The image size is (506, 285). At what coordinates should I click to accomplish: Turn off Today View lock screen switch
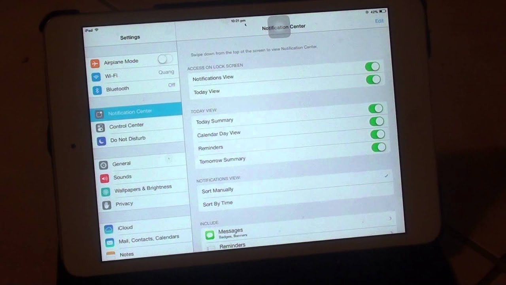pyautogui.click(x=374, y=79)
